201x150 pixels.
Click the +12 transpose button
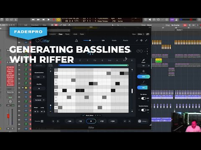(102, 121)
